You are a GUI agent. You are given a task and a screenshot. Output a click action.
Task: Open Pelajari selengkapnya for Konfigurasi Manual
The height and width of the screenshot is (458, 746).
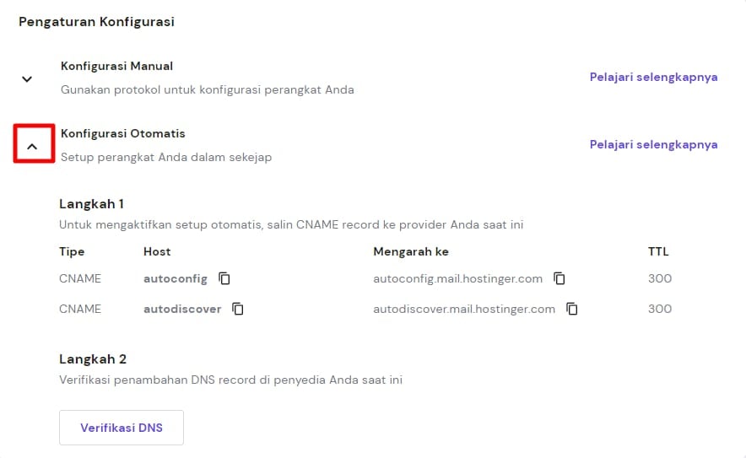point(653,77)
